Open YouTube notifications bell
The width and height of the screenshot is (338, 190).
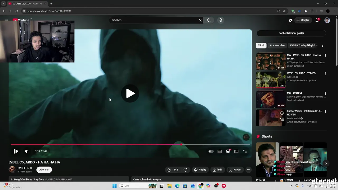[x=317, y=20]
